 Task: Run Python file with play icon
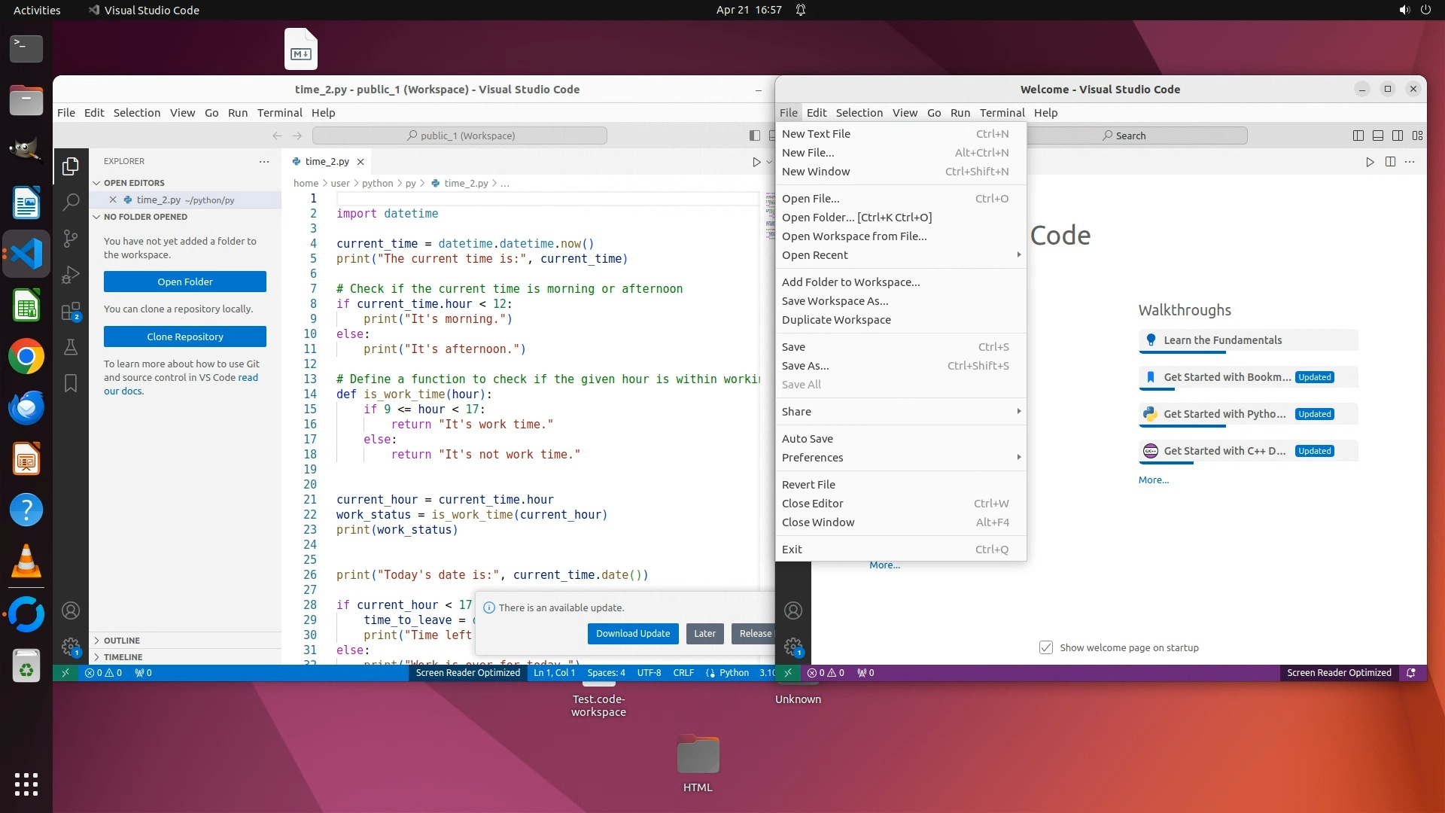coord(756,162)
